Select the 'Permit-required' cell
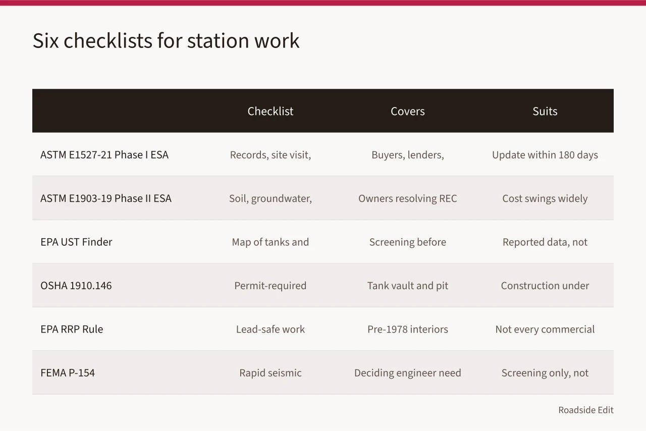Image resolution: width=646 pixels, height=431 pixels. pos(271,286)
